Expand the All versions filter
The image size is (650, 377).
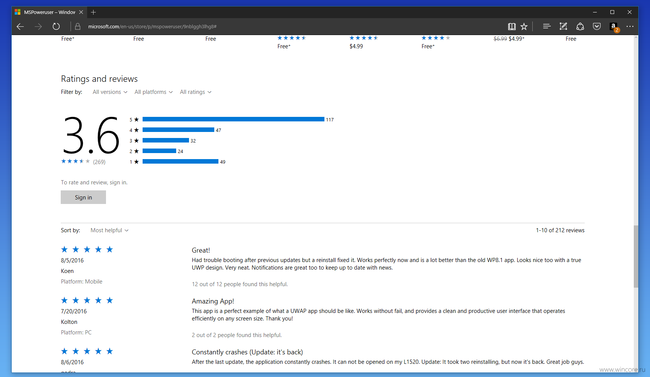coord(110,92)
